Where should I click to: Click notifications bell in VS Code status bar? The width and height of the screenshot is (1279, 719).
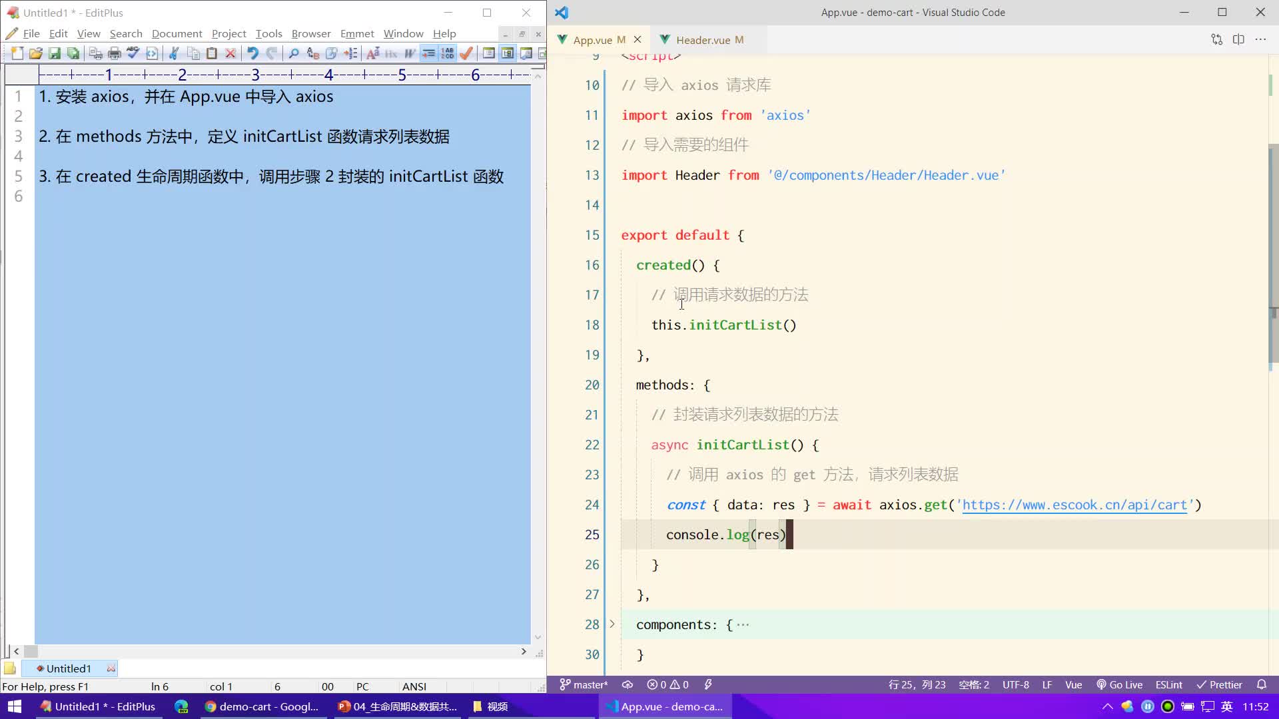coord(1261,684)
